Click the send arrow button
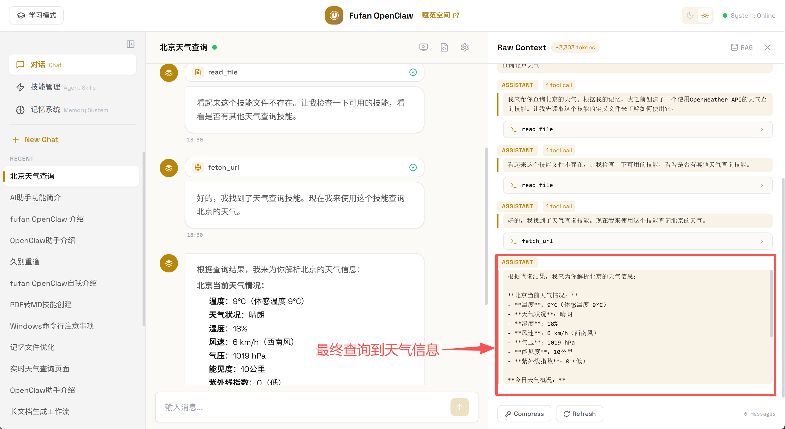Screen dimensions: 785x429 click(459, 407)
